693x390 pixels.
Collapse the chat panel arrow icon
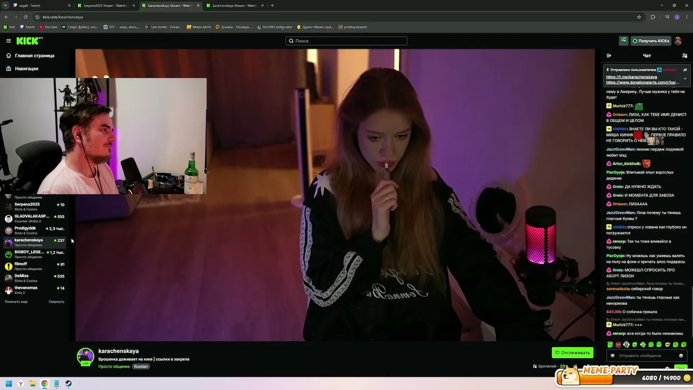point(609,56)
